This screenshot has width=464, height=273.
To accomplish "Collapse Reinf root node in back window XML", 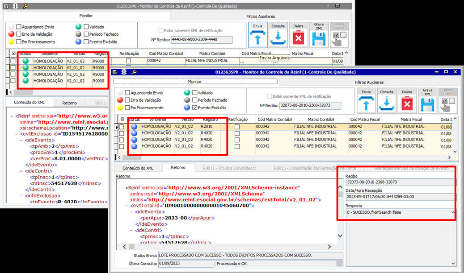I will click(12, 116).
